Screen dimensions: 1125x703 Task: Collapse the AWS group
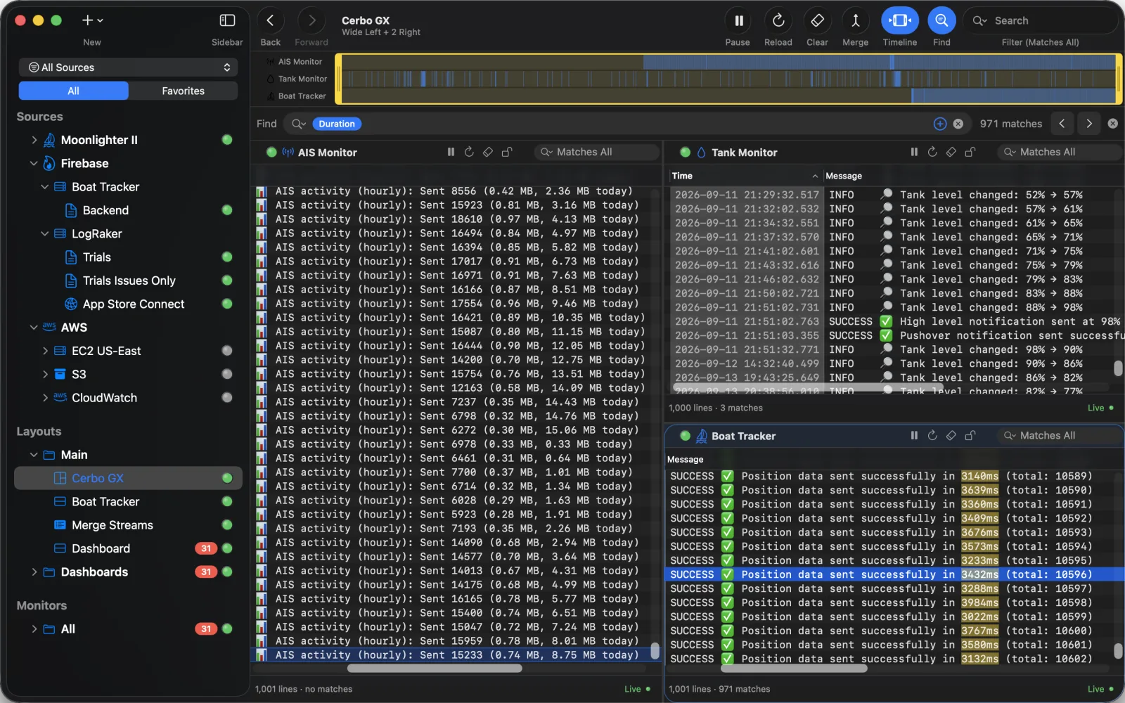34,328
